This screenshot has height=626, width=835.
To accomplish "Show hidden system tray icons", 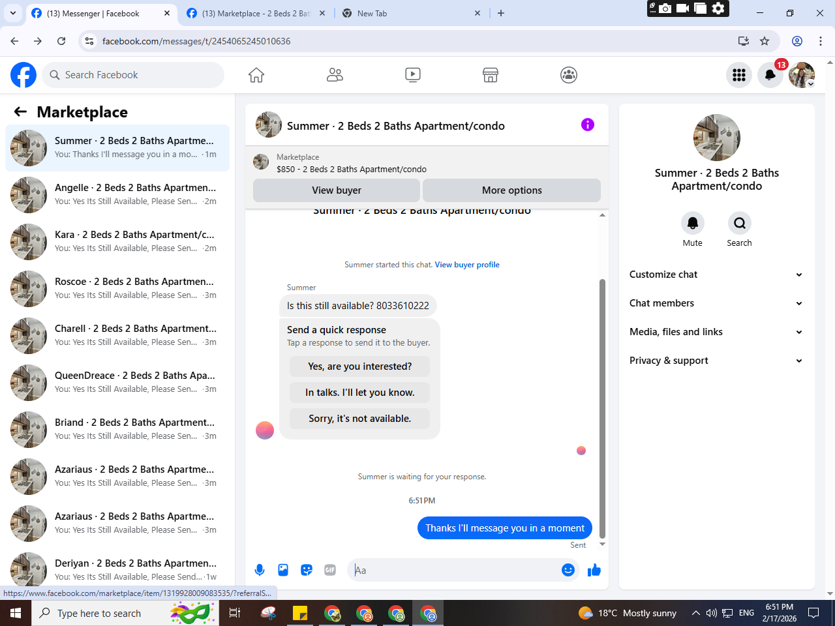I will click(695, 613).
